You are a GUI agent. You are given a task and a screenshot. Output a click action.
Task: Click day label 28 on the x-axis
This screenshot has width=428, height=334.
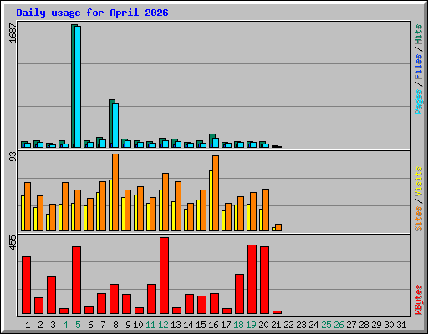[x=364, y=325]
